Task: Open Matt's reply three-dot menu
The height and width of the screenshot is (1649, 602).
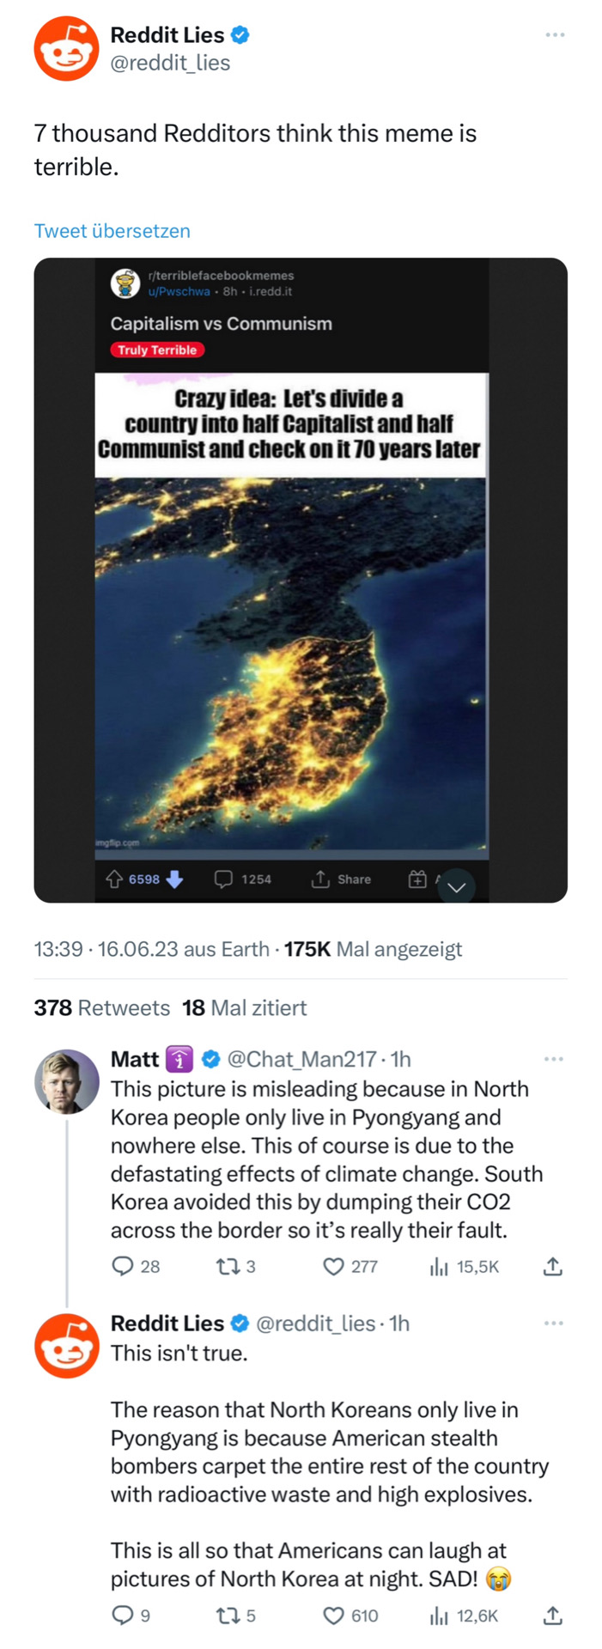Action: pos(554,1059)
